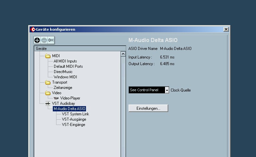Click the Input Latency value 6.531 ms
256x157 pixels.
tap(167, 57)
